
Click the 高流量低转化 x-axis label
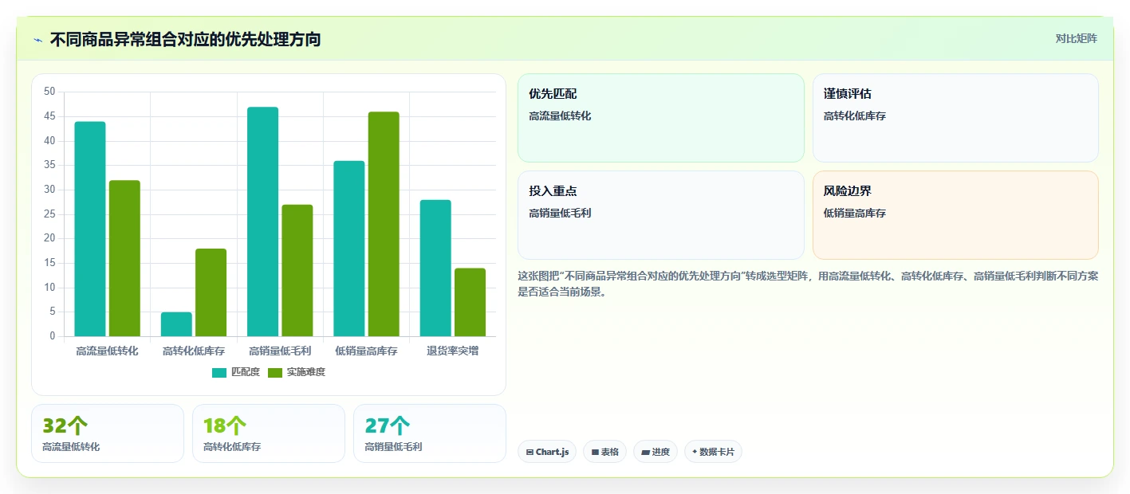(x=107, y=351)
